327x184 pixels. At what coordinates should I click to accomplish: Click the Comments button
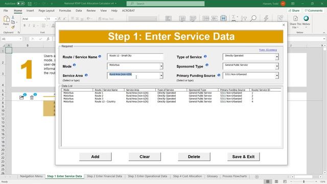point(313,10)
